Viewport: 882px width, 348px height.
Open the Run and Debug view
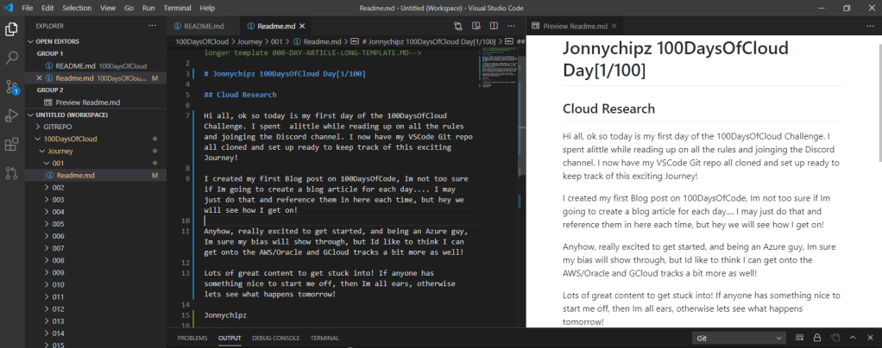pos(12,115)
